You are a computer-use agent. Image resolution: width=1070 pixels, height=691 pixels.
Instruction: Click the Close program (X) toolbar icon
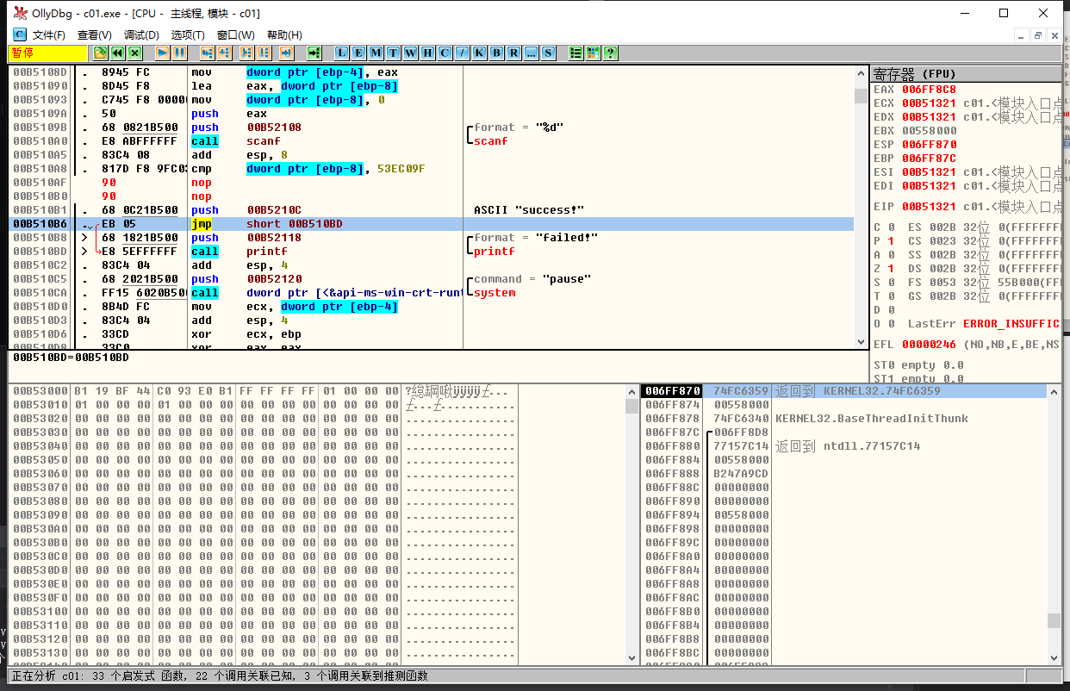(x=134, y=53)
